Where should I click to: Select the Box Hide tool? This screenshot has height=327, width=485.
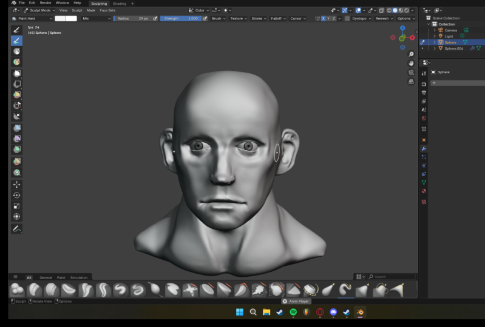point(17,84)
